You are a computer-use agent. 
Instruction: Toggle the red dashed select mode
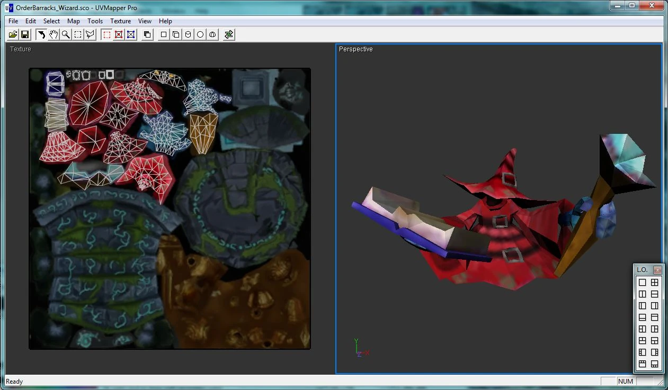(x=106, y=34)
